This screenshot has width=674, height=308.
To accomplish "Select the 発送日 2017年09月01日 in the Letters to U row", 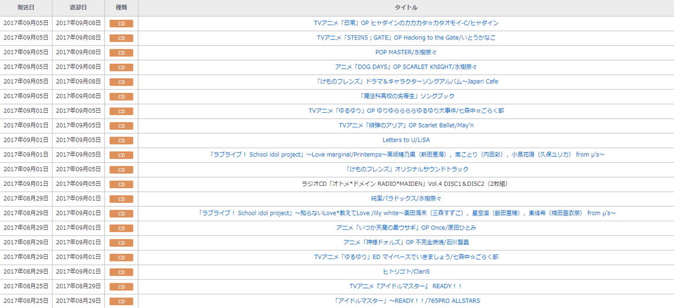I will click(x=26, y=140).
